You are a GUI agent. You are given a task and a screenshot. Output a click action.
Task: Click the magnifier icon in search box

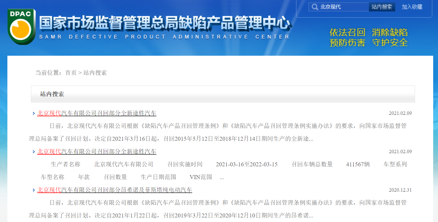(315, 7)
